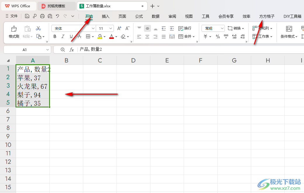
Task: Click the Name Box showing A1
Action: point(27,50)
